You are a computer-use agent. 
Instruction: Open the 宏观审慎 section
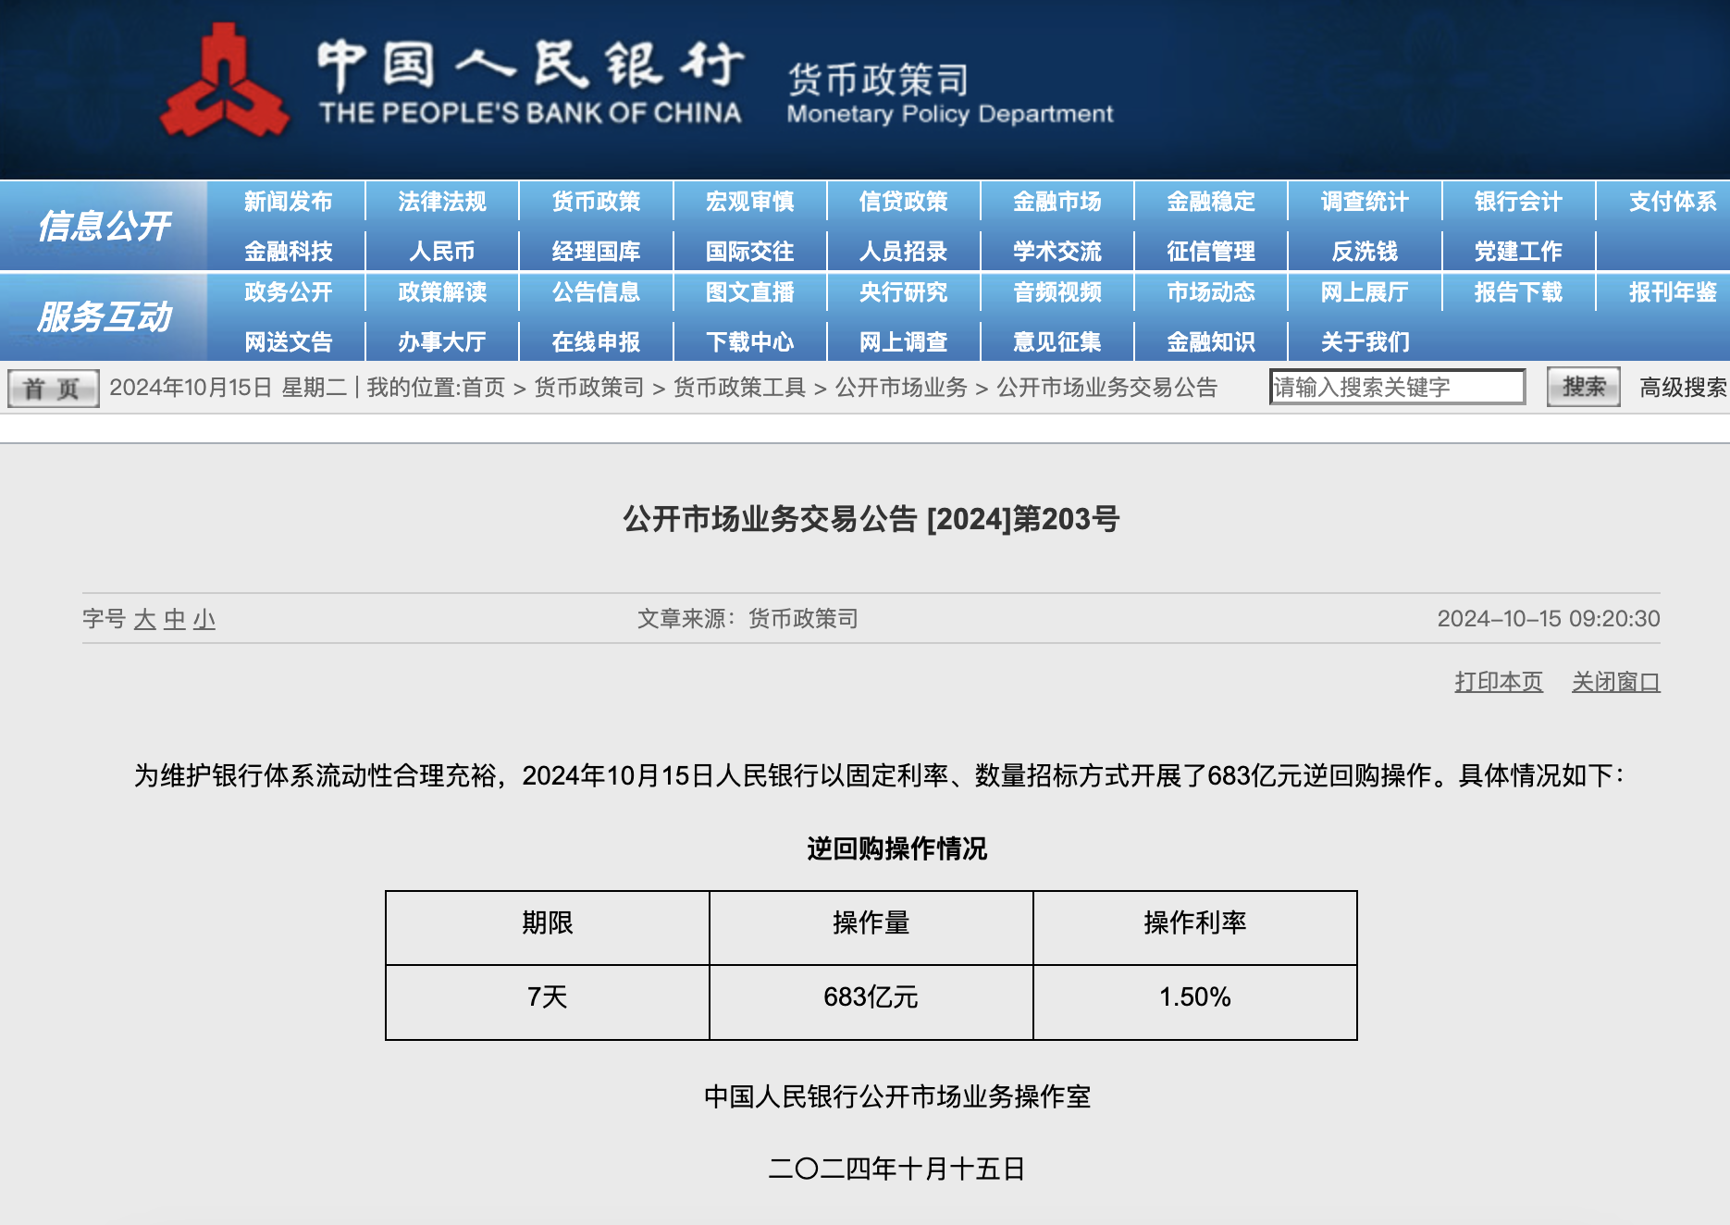(x=749, y=202)
